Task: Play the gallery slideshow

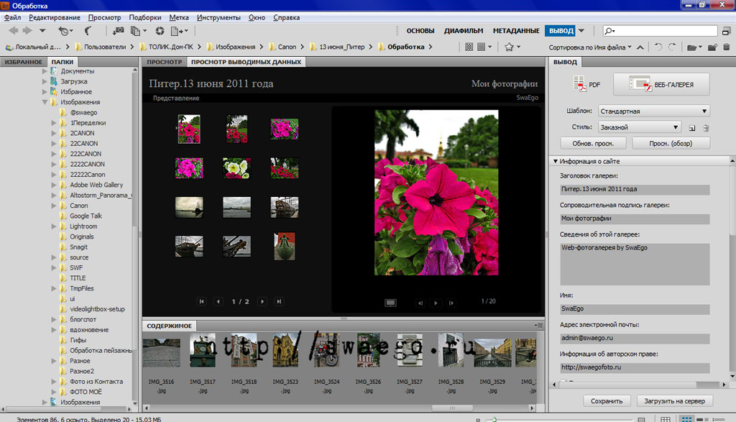Action: (x=436, y=303)
